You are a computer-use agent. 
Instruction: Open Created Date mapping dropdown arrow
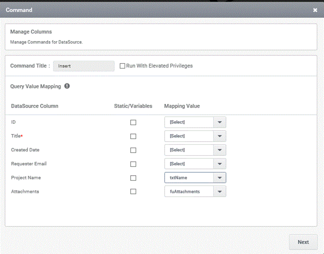coord(220,150)
